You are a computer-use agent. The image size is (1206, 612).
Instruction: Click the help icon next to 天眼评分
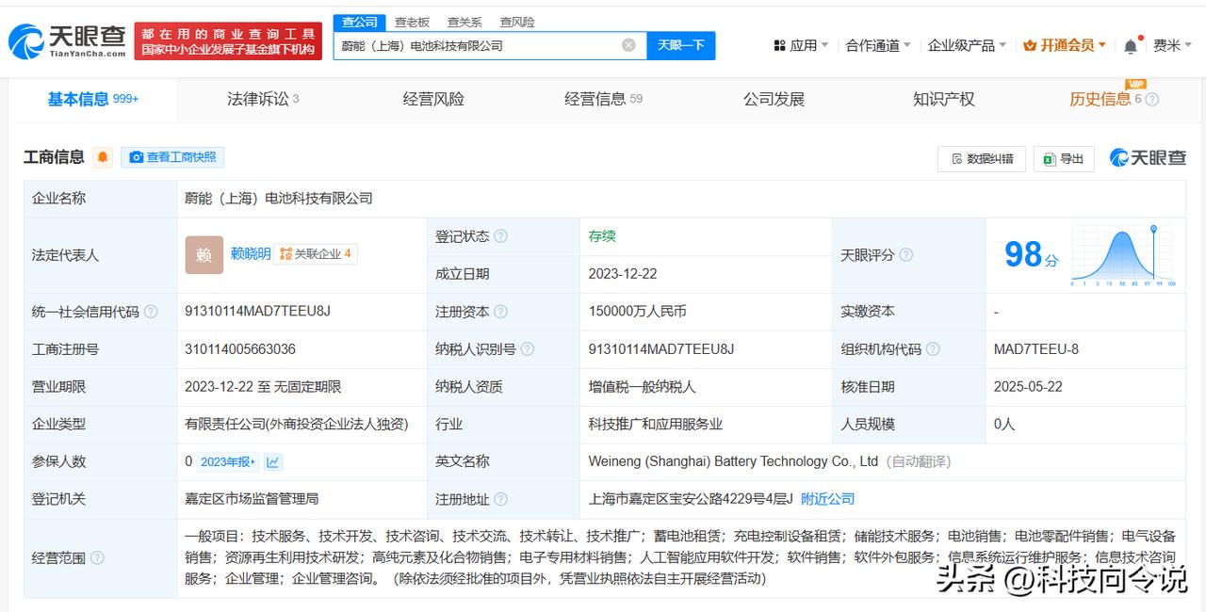tap(905, 255)
